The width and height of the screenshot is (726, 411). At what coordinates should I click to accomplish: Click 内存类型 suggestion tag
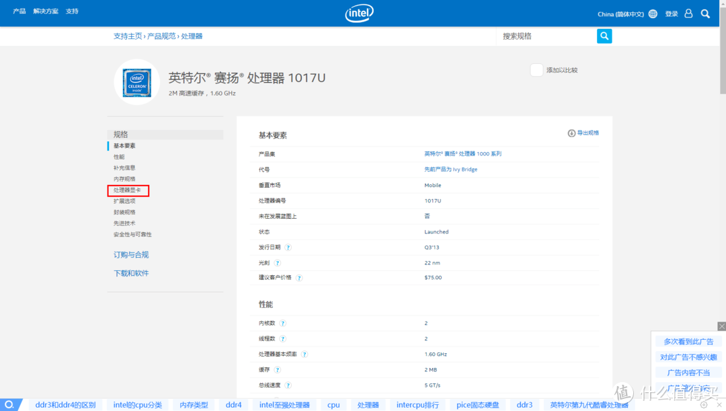click(194, 405)
